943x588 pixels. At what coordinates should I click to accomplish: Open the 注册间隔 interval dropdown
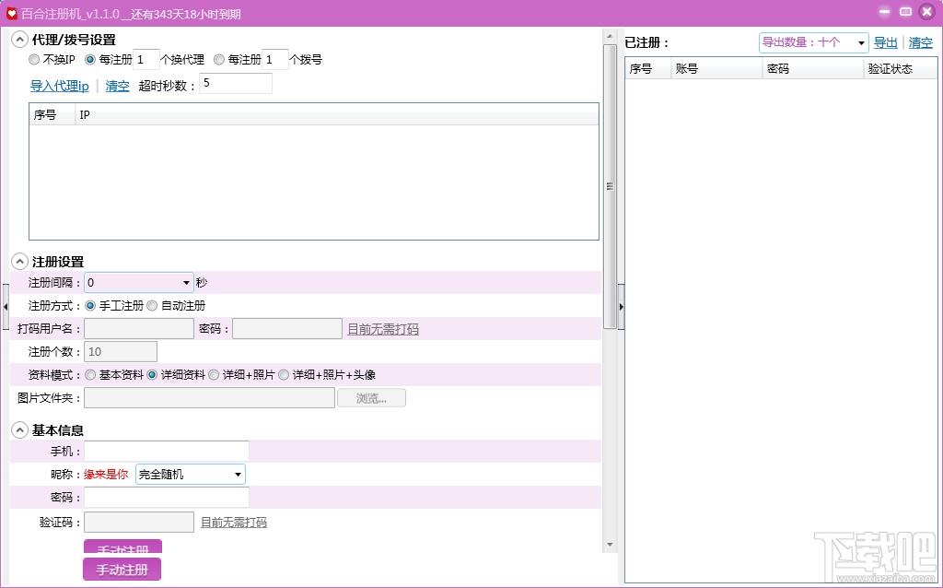click(x=185, y=282)
